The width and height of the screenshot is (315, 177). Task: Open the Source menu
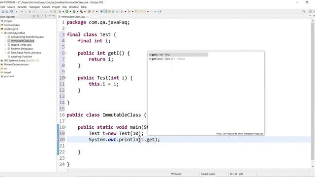pos(11,7)
